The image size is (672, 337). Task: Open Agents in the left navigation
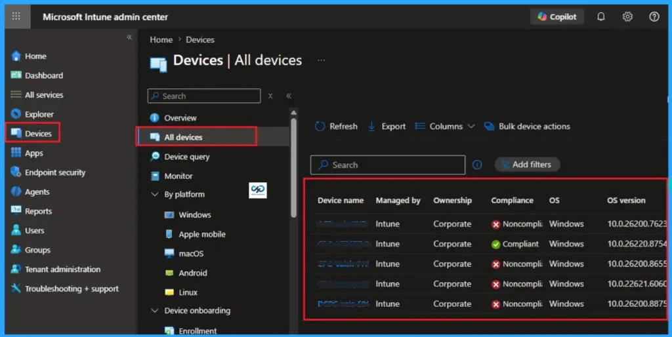click(x=30, y=192)
